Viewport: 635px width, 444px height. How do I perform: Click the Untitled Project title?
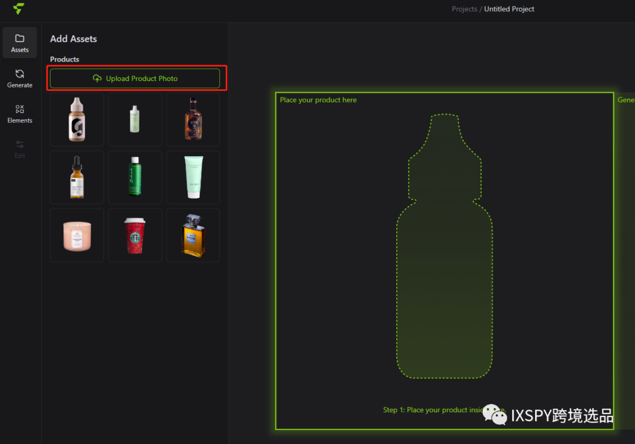click(x=509, y=9)
